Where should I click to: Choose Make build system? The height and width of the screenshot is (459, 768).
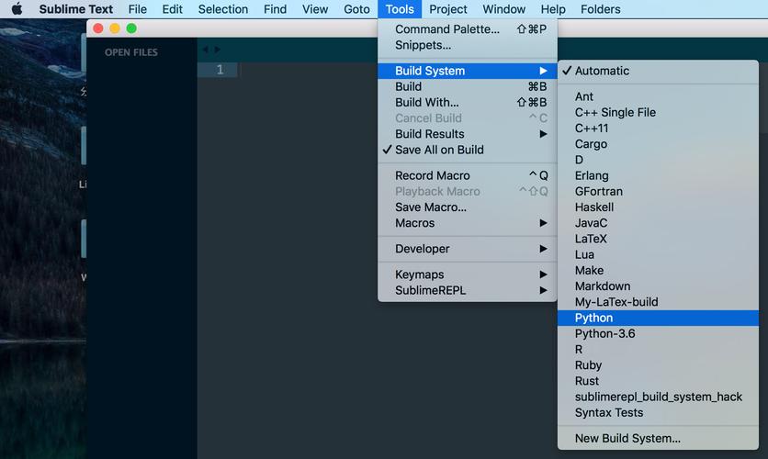[658, 271]
